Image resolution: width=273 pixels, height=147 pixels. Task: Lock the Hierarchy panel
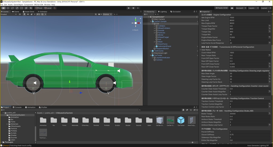[194, 11]
